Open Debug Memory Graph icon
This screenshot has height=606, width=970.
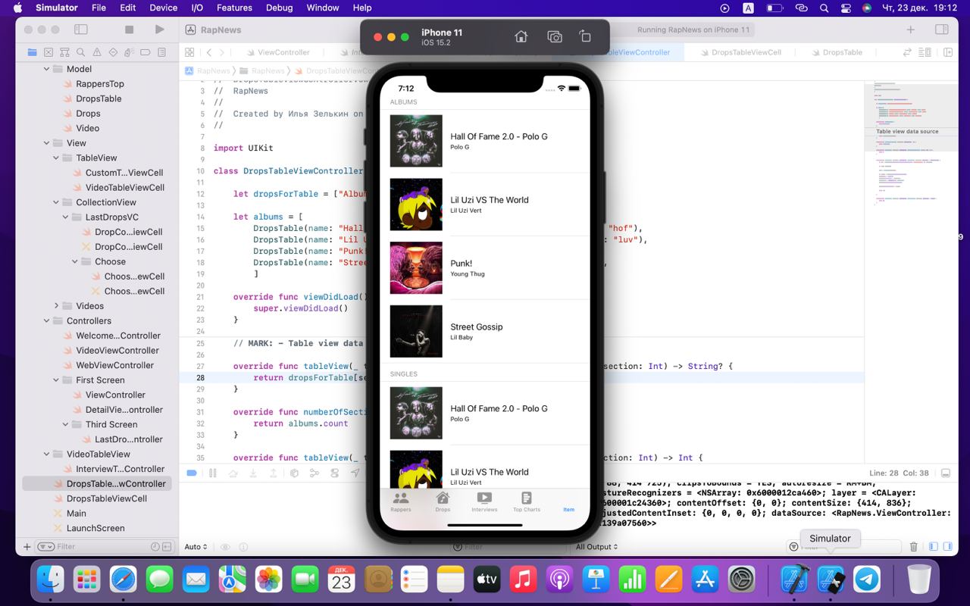314,473
